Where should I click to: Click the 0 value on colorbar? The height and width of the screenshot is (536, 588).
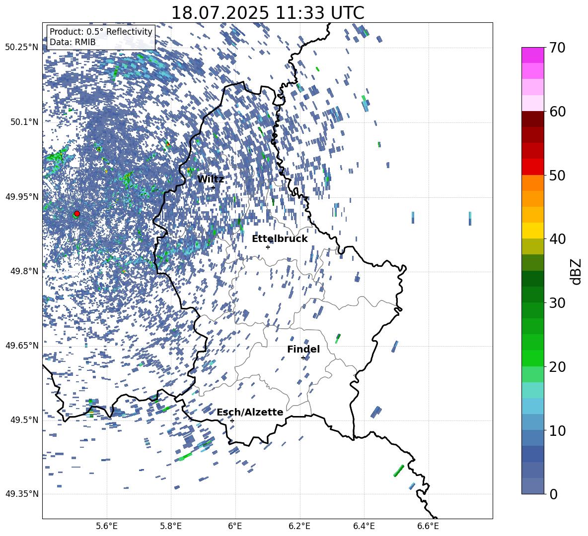click(x=553, y=494)
